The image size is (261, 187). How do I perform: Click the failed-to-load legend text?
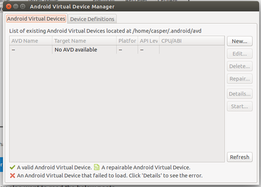coord(110,176)
